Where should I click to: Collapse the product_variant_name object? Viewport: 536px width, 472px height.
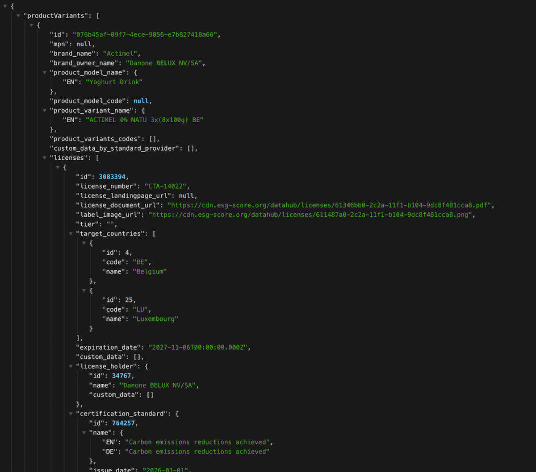point(45,111)
